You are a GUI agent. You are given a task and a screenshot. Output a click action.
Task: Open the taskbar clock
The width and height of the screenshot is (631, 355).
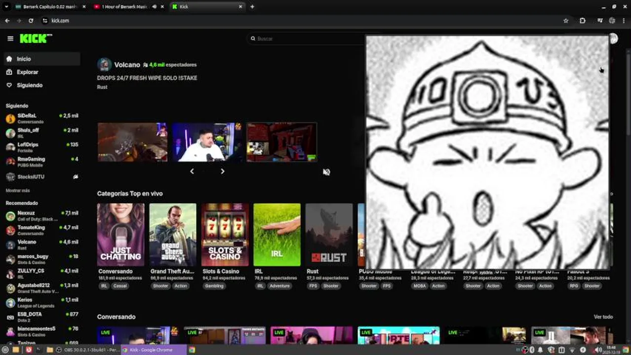point(612,350)
